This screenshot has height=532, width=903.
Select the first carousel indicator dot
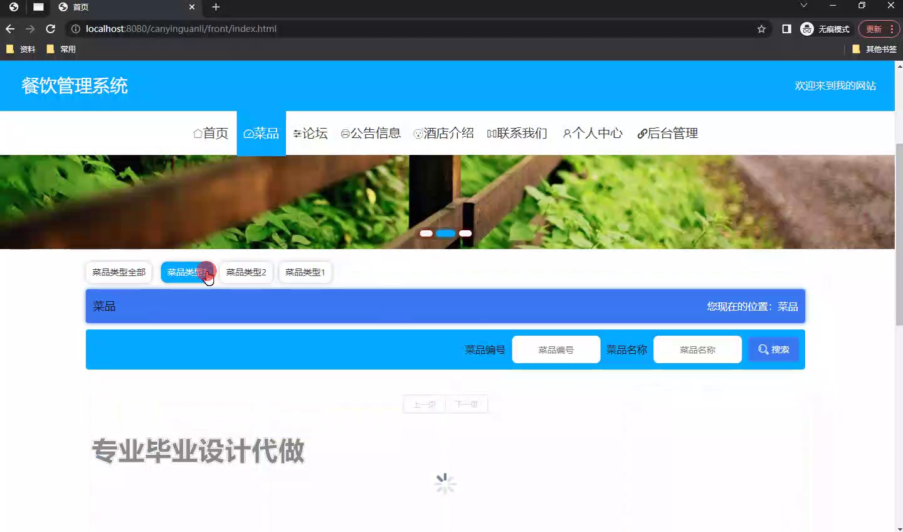(426, 233)
